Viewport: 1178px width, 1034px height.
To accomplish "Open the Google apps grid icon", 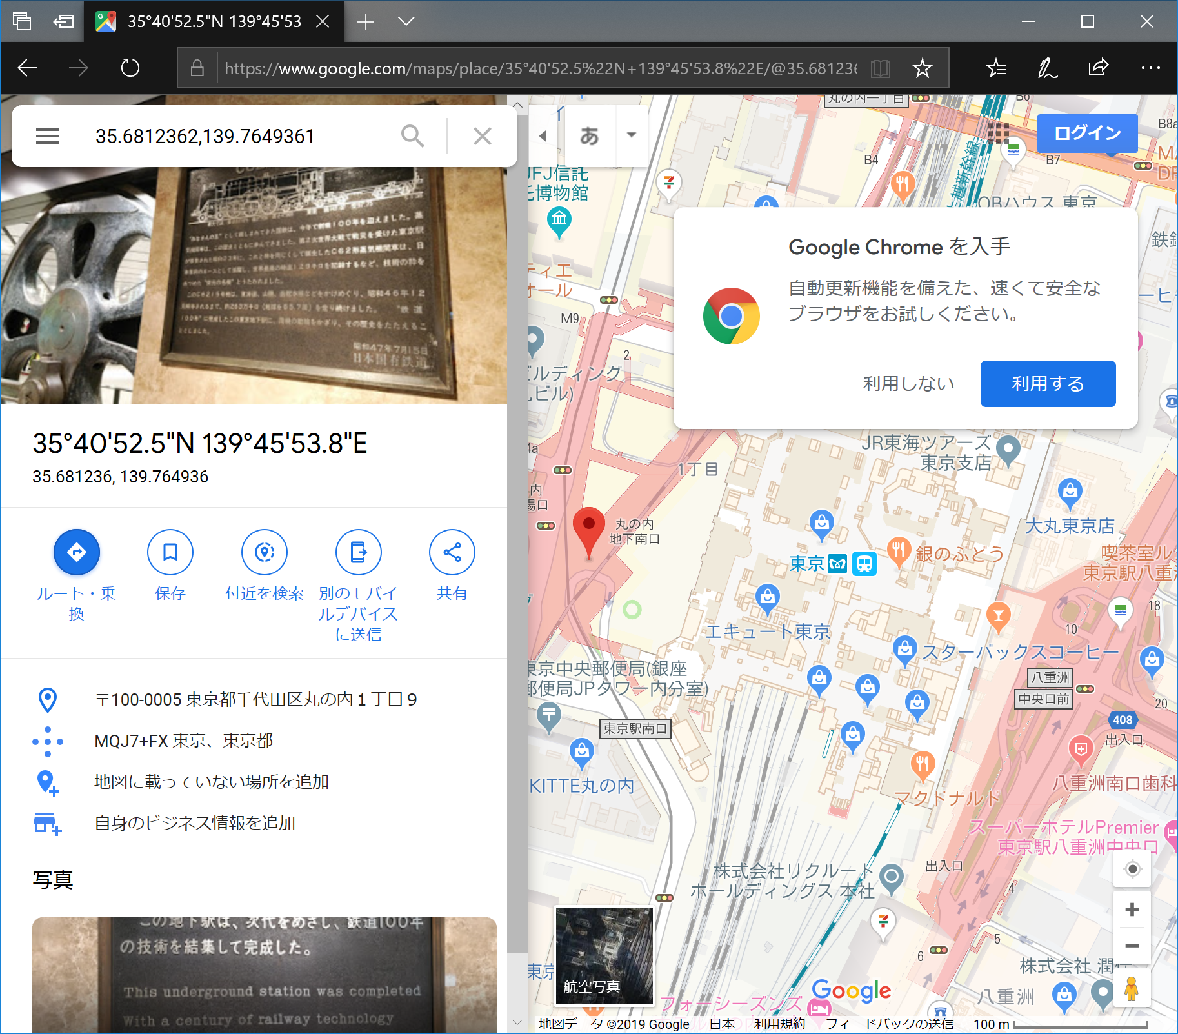I will point(1000,133).
